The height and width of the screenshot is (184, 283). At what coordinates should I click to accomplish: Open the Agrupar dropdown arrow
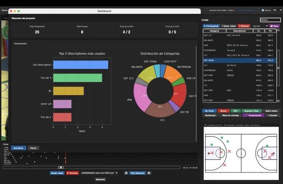pos(267,26)
